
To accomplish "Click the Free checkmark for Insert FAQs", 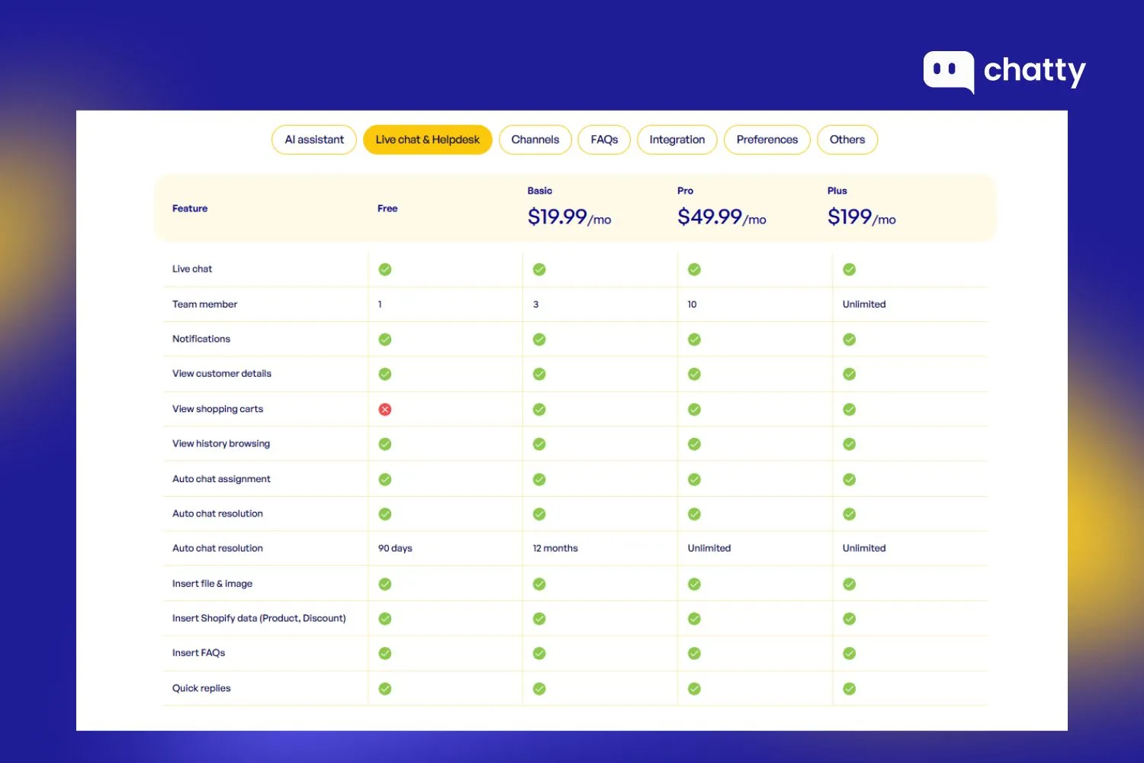I will click(385, 654).
